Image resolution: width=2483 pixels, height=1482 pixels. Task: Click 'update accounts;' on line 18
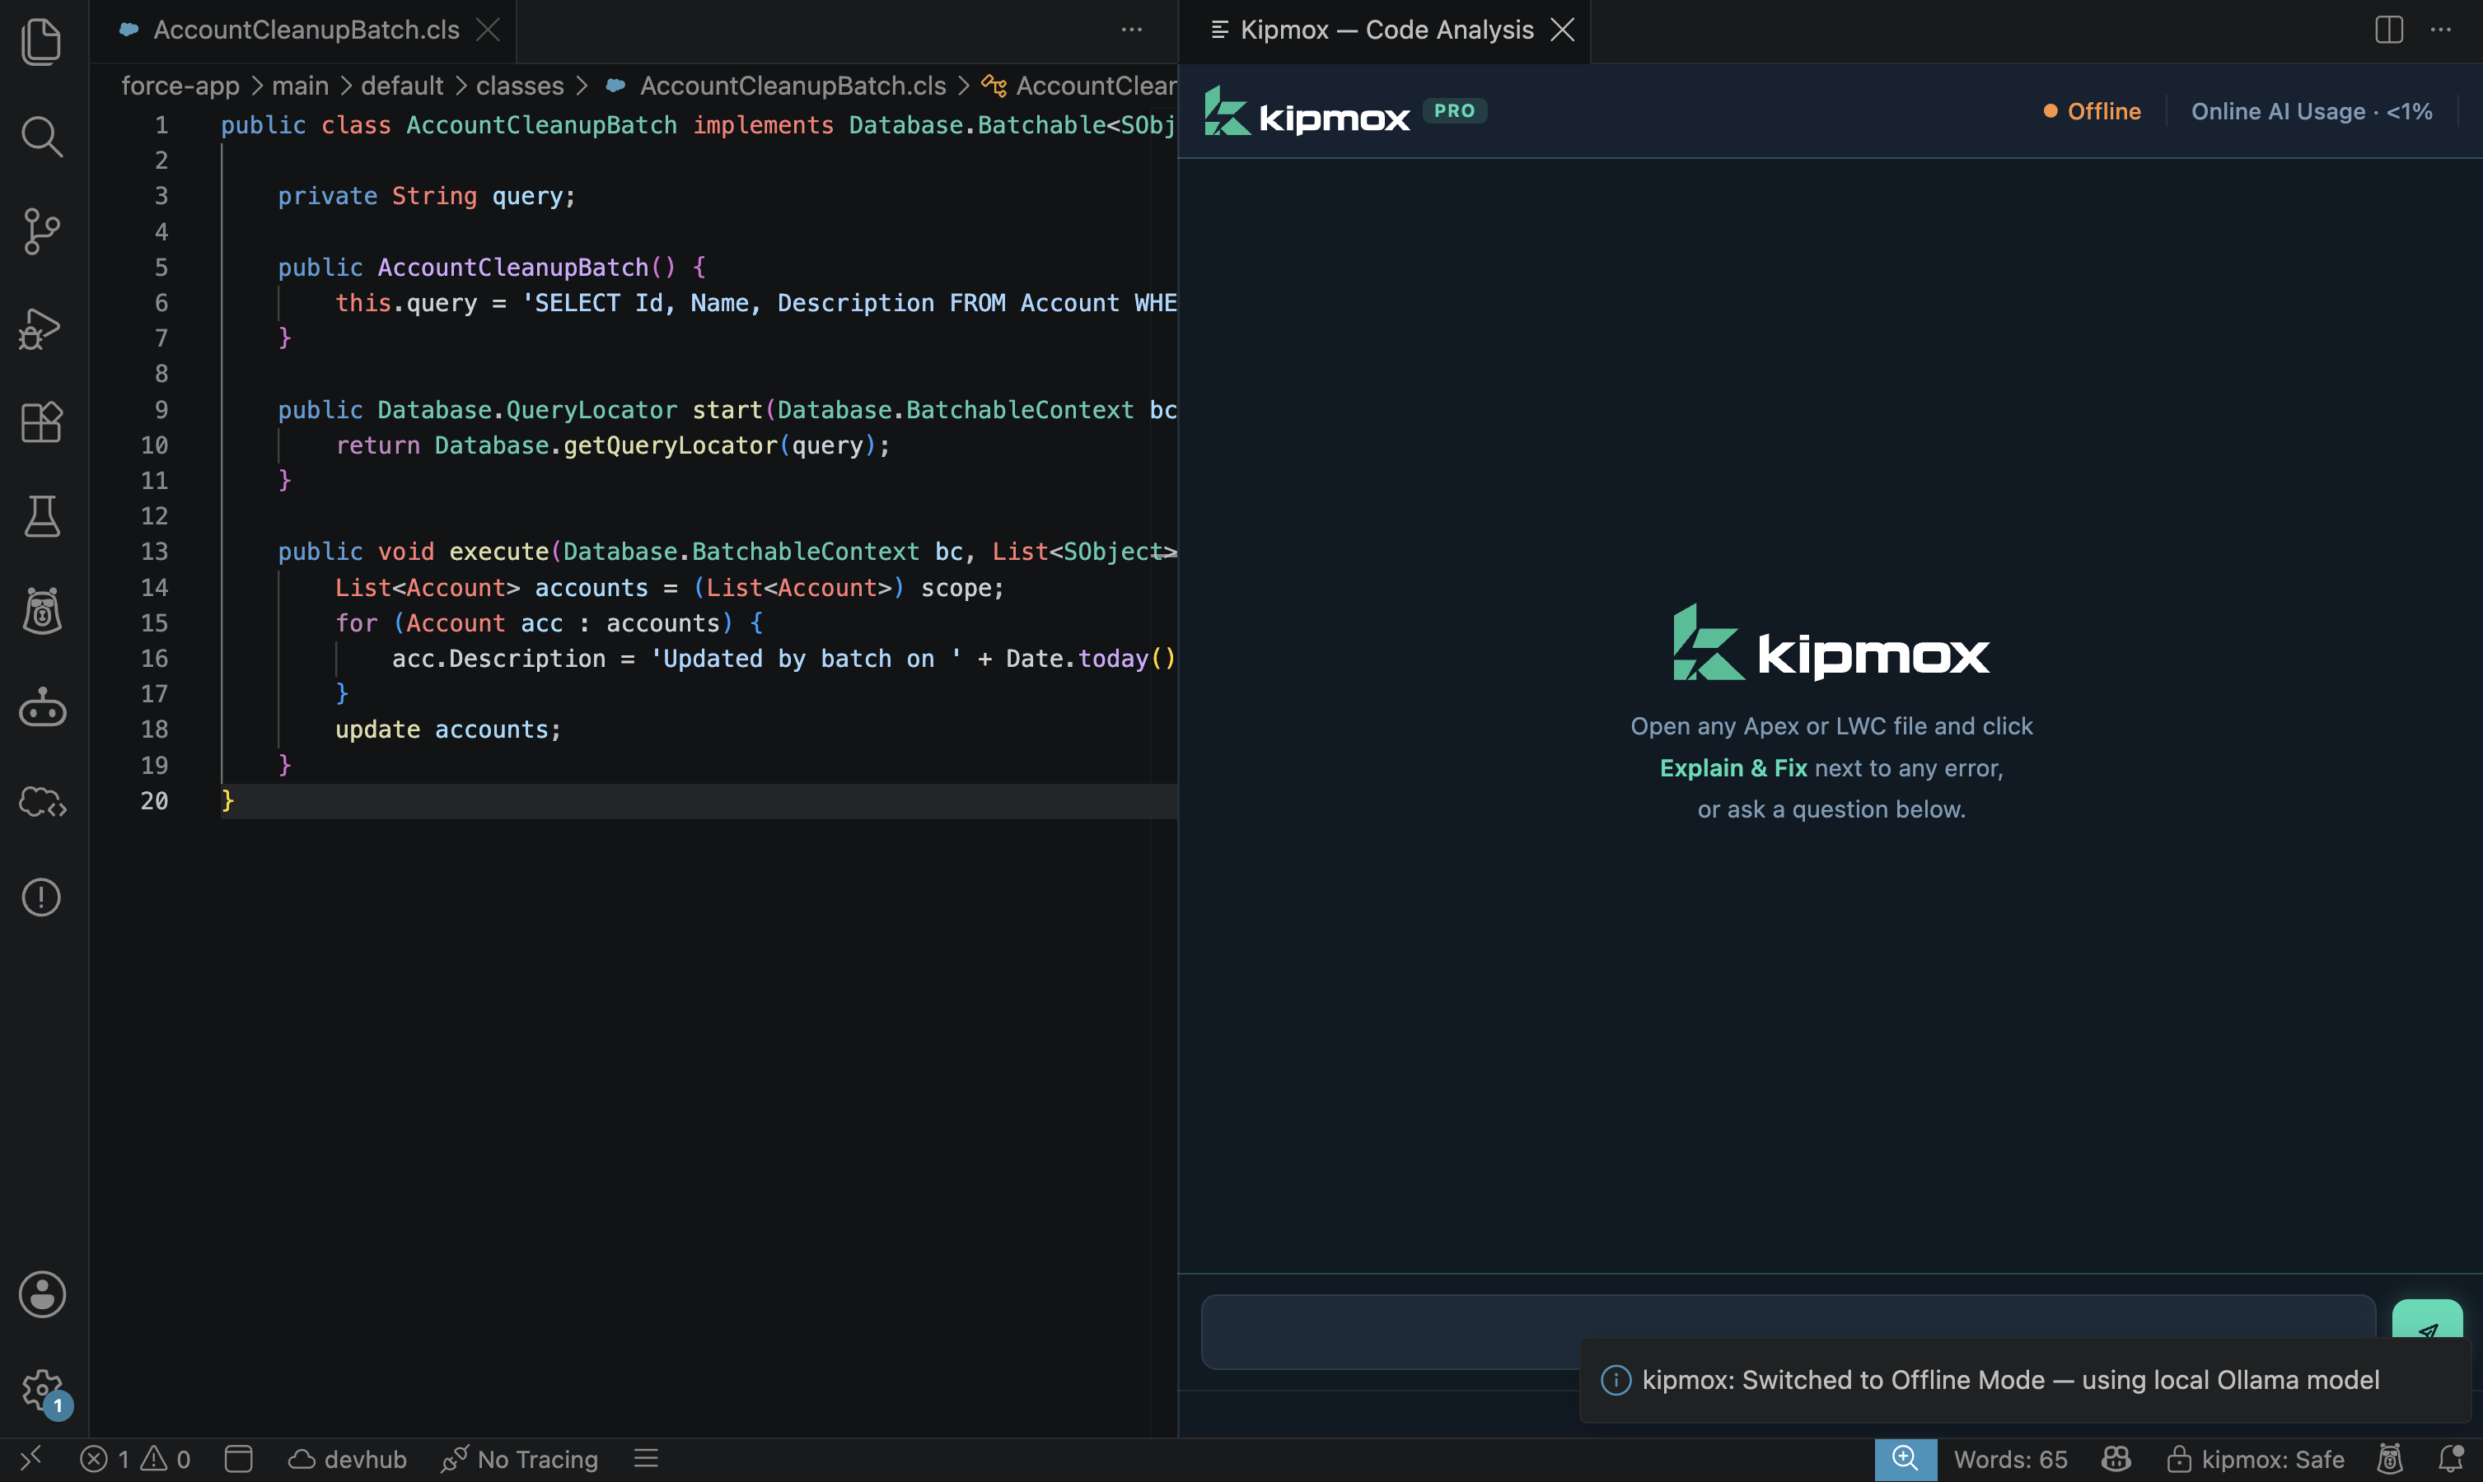tap(447, 730)
